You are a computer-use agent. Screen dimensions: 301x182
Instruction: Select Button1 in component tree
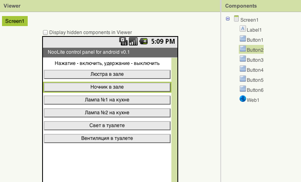point(255,40)
